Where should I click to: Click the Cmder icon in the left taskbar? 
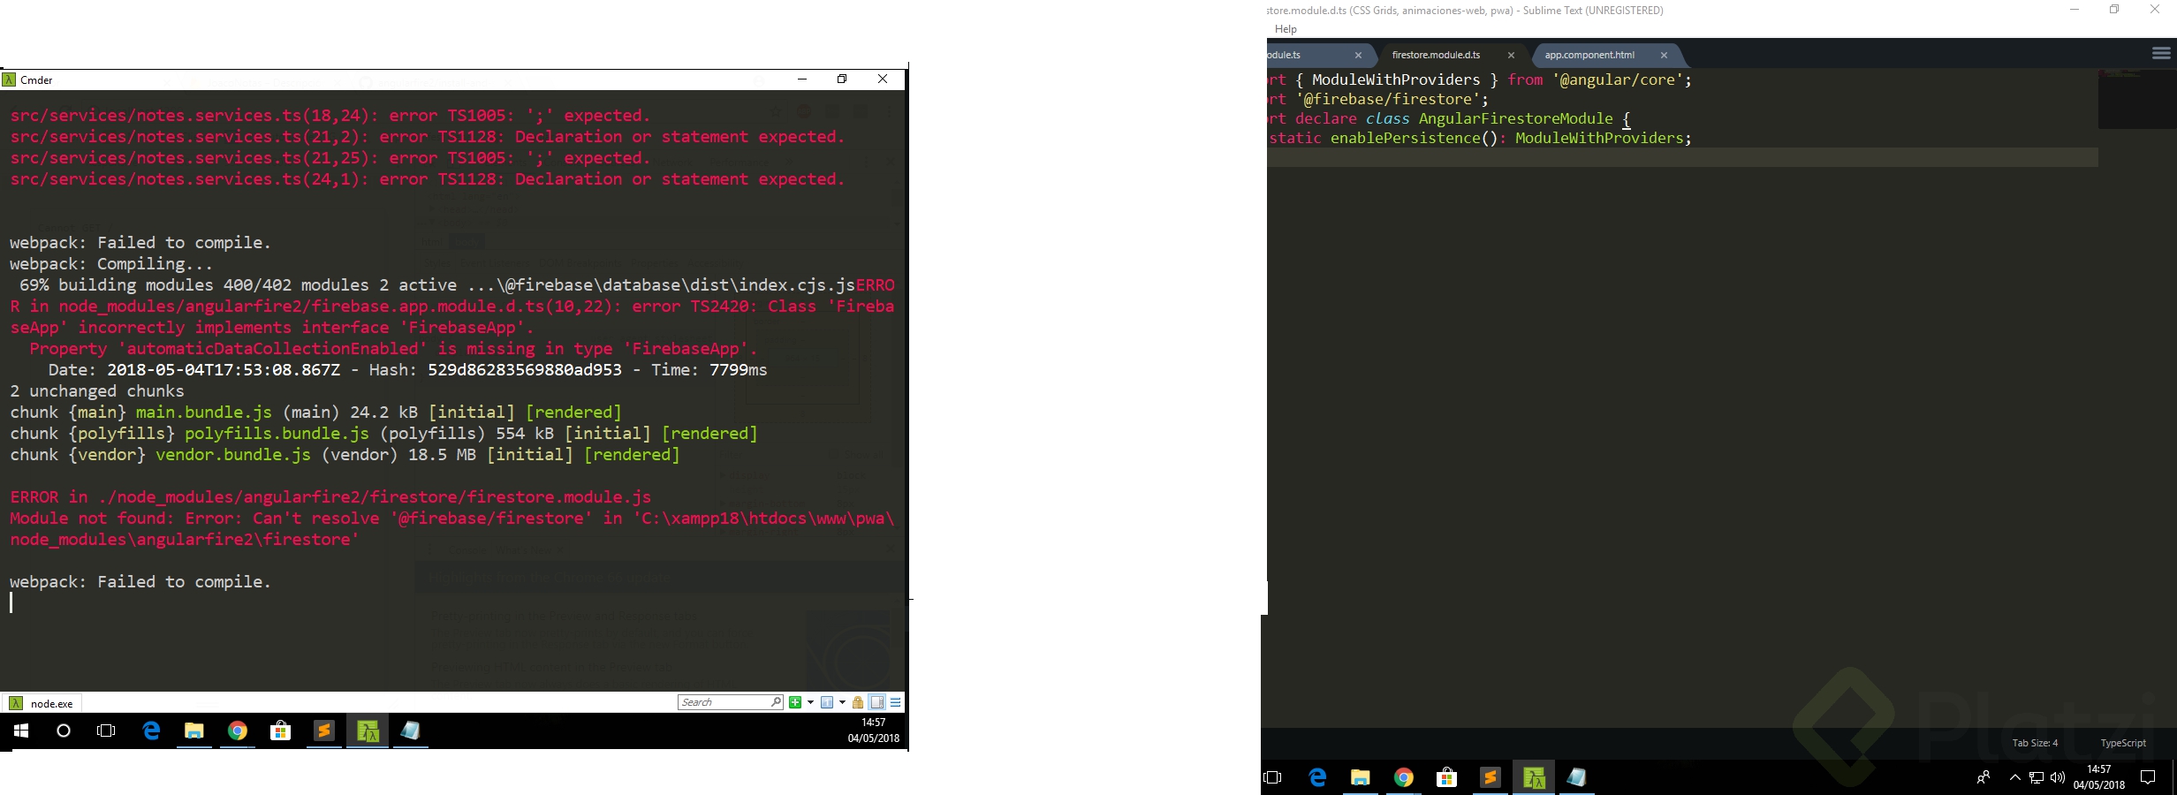coord(368,731)
